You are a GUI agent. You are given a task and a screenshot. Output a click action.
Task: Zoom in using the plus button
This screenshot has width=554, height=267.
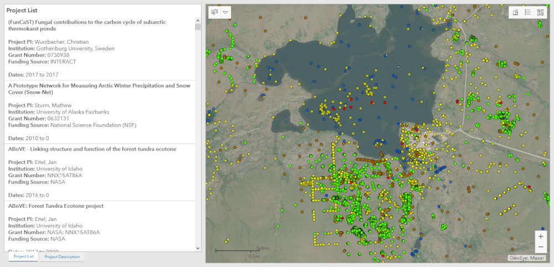[541, 236]
